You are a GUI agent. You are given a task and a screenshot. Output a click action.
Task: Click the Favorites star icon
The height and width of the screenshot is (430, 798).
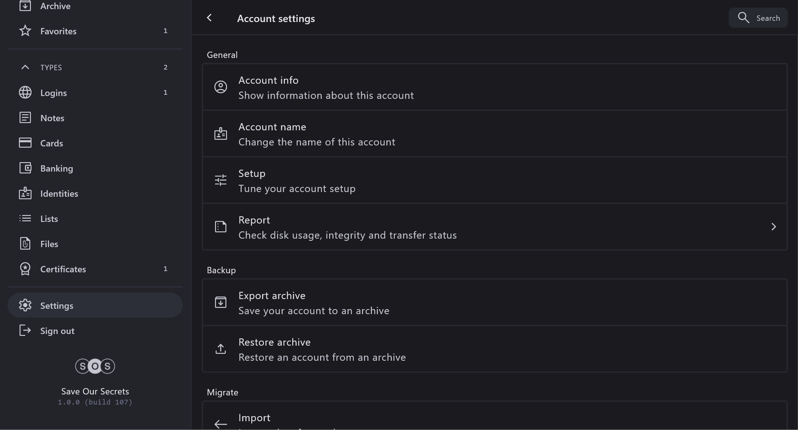(x=25, y=31)
